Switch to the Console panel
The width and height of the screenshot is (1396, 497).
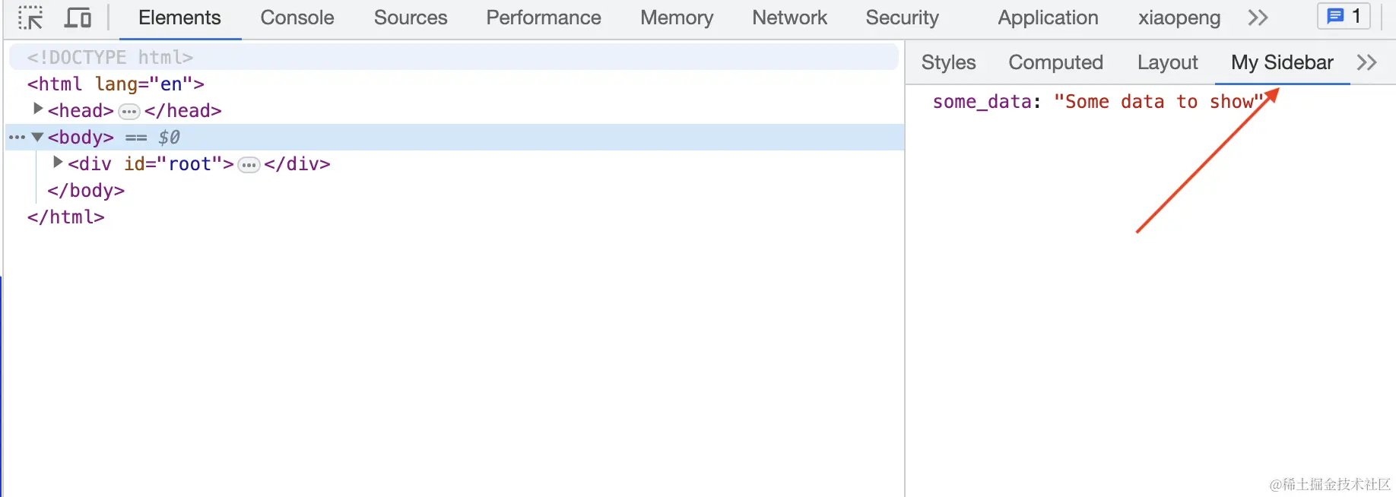click(x=297, y=17)
